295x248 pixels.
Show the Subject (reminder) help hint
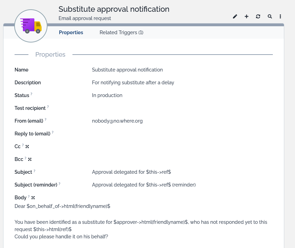(60, 183)
